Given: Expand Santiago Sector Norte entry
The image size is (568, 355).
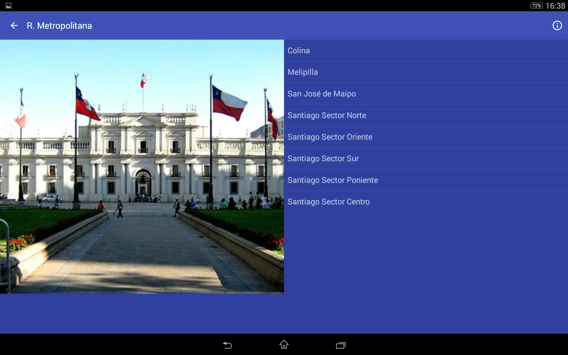Looking at the screenshot, I should (x=327, y=115).
